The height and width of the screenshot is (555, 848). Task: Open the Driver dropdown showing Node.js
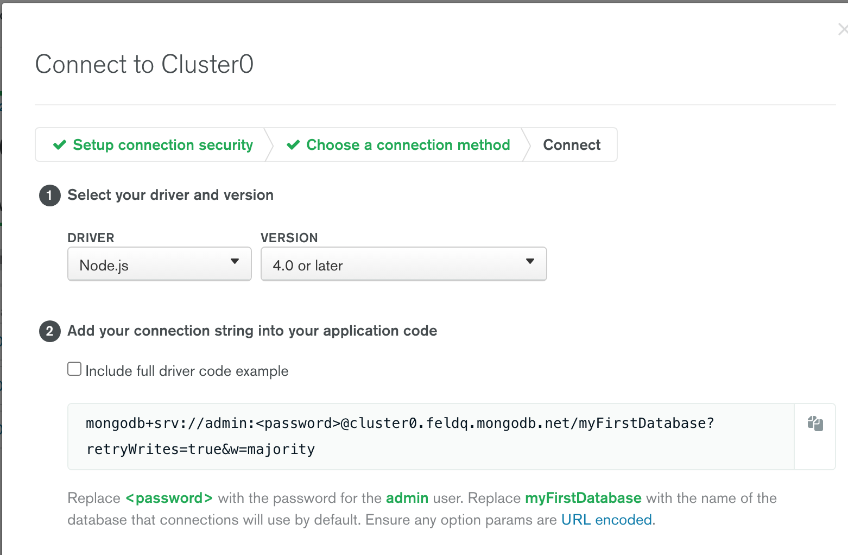coord(160,264)
